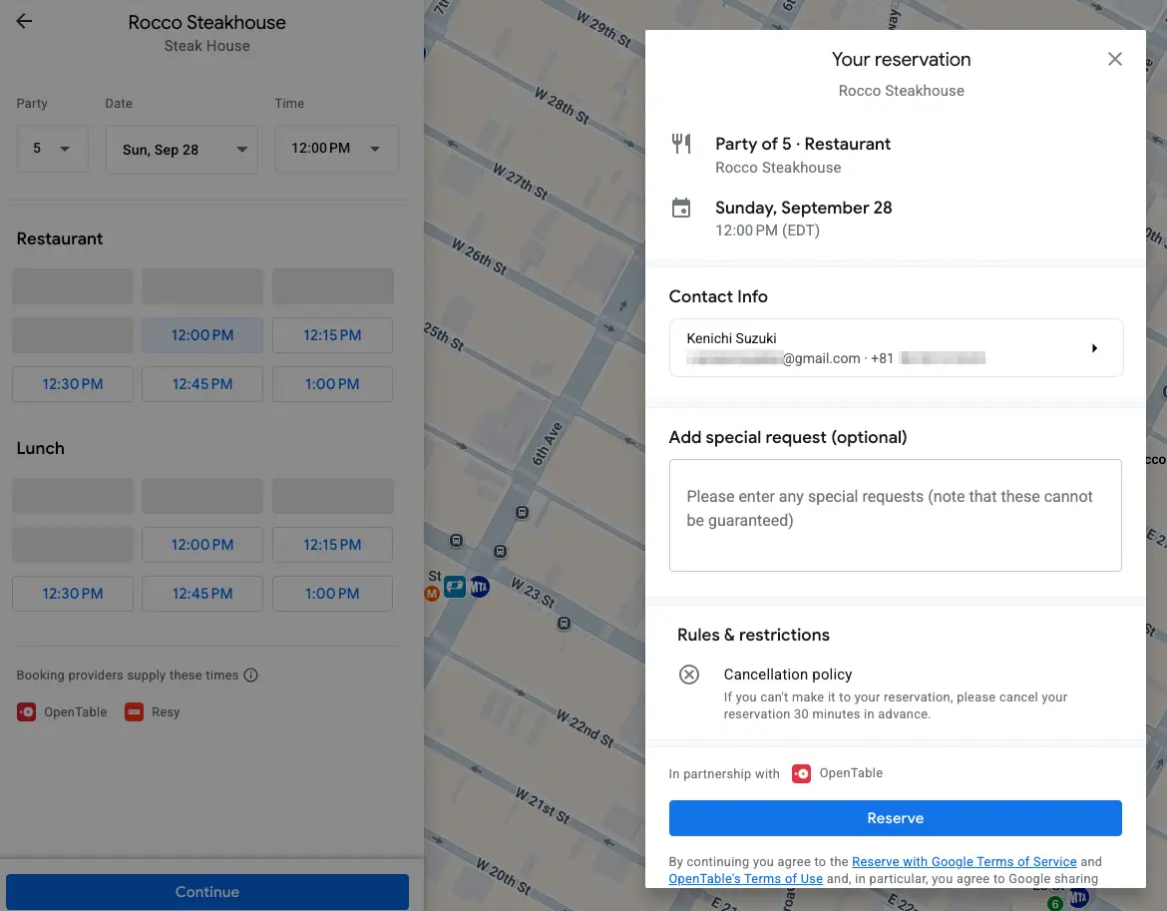Select the 1:00 PM slot under Lunch
Image resolution: width=1167 pixels, height=911 pixels.
[333, 594]
